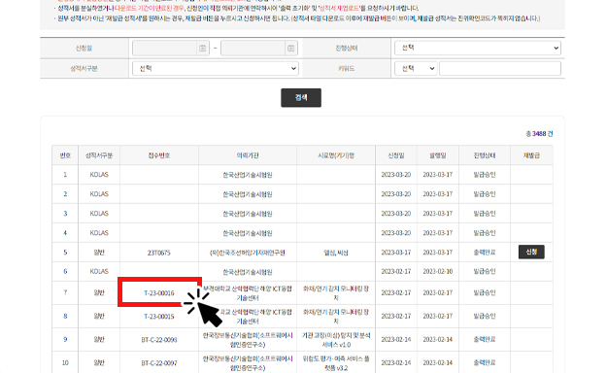Select receipt number BT-C-22-0098
The height and width of the screenshot is (373, 607).
point(159,340)
